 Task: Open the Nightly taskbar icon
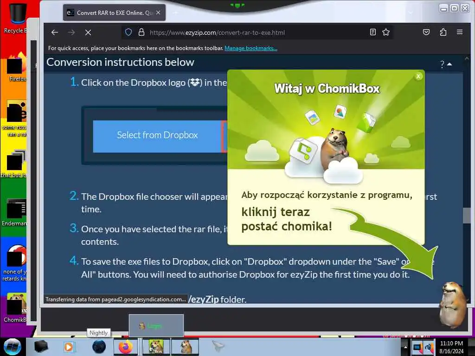(99, 347)
